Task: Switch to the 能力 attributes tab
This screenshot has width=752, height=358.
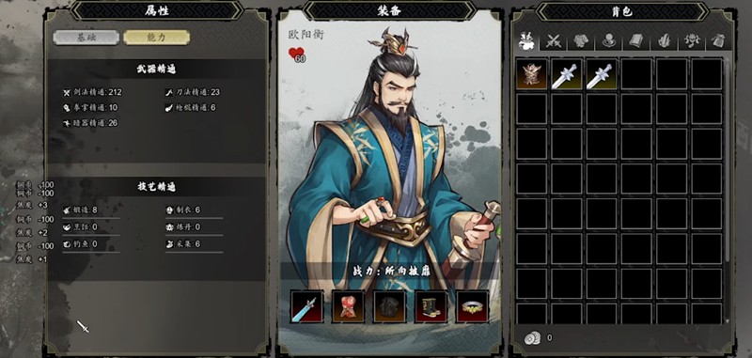Action: [x=156, y=38]
